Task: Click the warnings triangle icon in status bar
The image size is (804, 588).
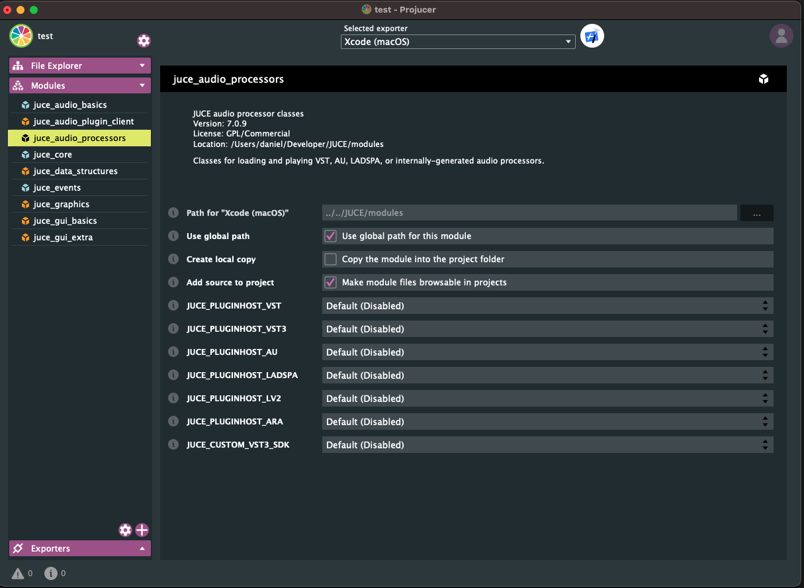Action: point(18,573)
